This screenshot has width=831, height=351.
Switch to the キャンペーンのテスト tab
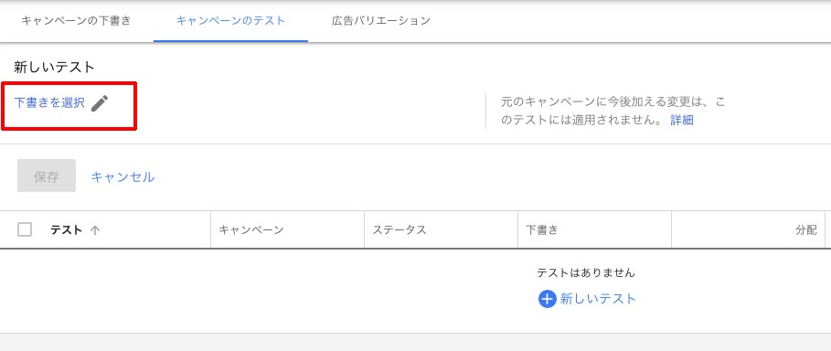point(230,21)
